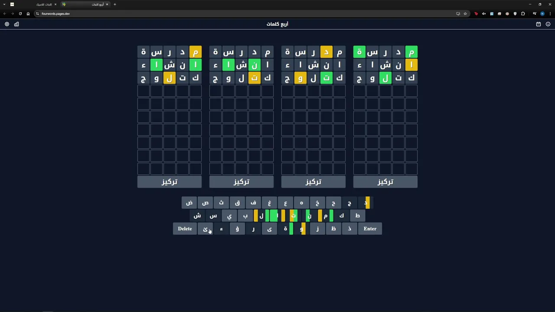The height and width of the screenshot is (312, 555).
Task: Tap the ز key
Action: (x=318, y=229)
